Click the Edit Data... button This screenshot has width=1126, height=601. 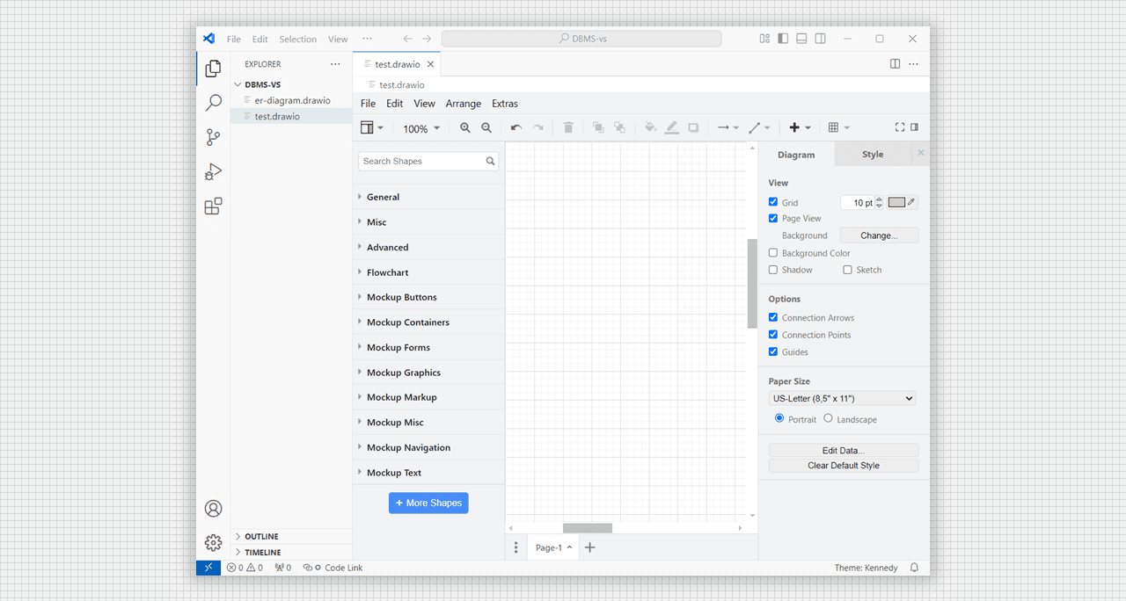click(844, 450)
